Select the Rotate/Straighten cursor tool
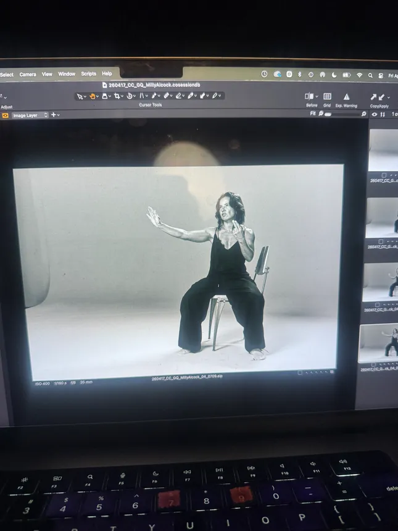The width and height of the screenshot is (398, 531). point(130,96)
